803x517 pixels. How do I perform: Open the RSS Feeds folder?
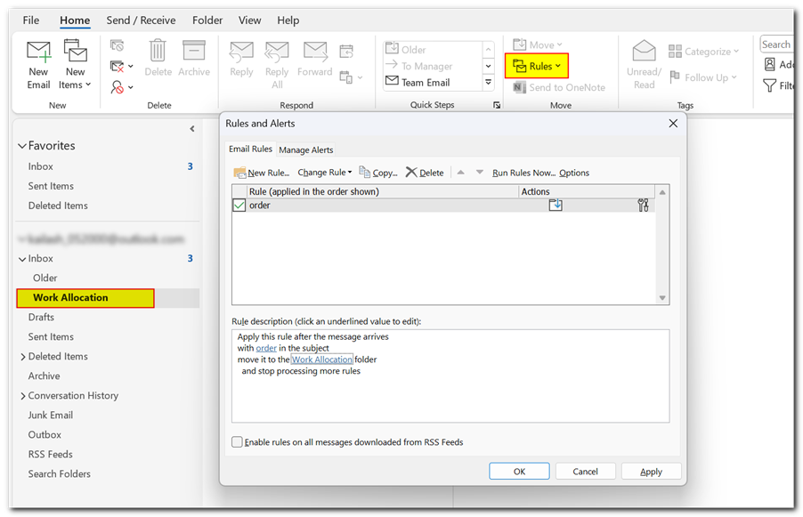[50, 455]
